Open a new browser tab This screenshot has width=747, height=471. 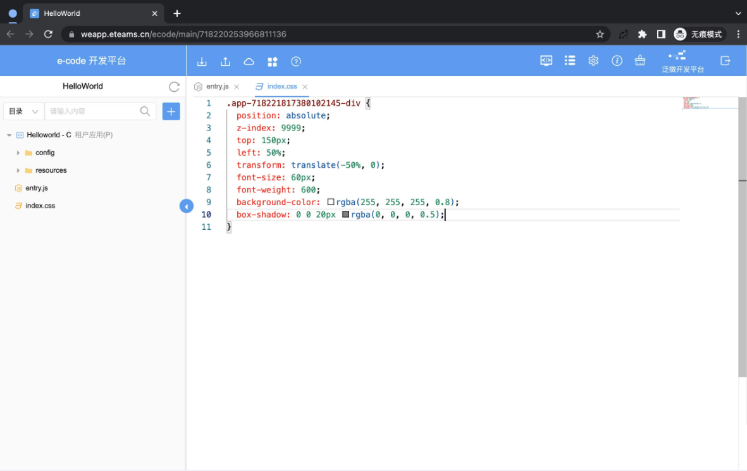[177, 13]
